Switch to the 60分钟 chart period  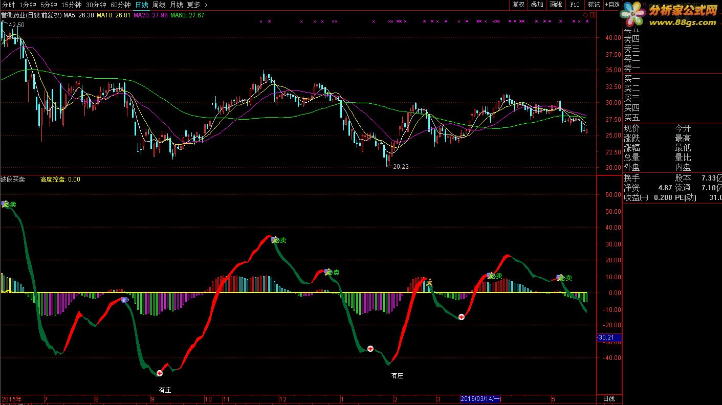121,5
